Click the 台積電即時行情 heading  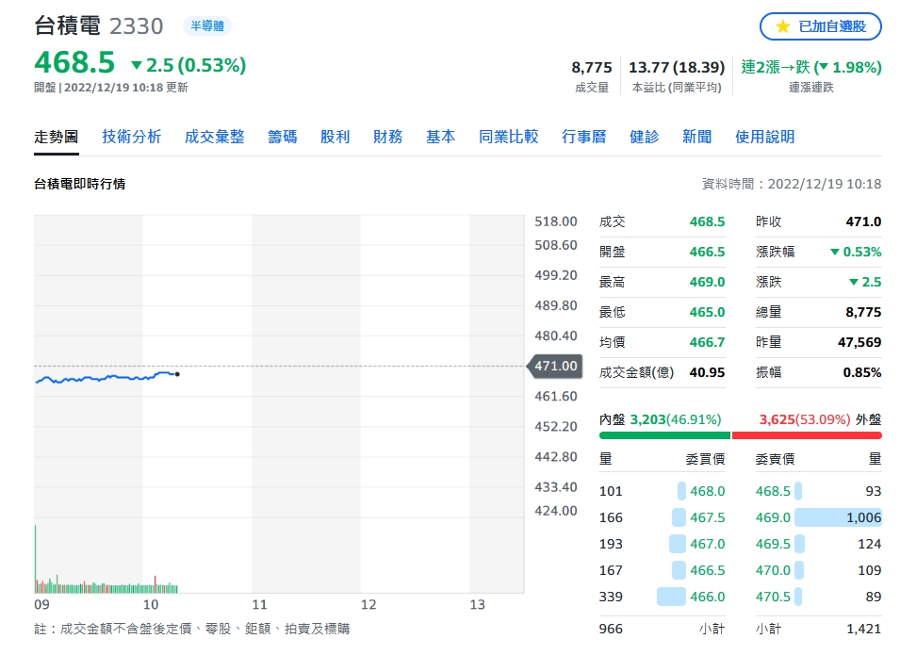coord(80,184)
